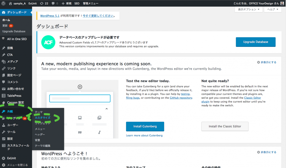This screenshot has width=286, height=168.
Task: Click the WordPress logo in admin bar
Action: [x=3, y=3]
